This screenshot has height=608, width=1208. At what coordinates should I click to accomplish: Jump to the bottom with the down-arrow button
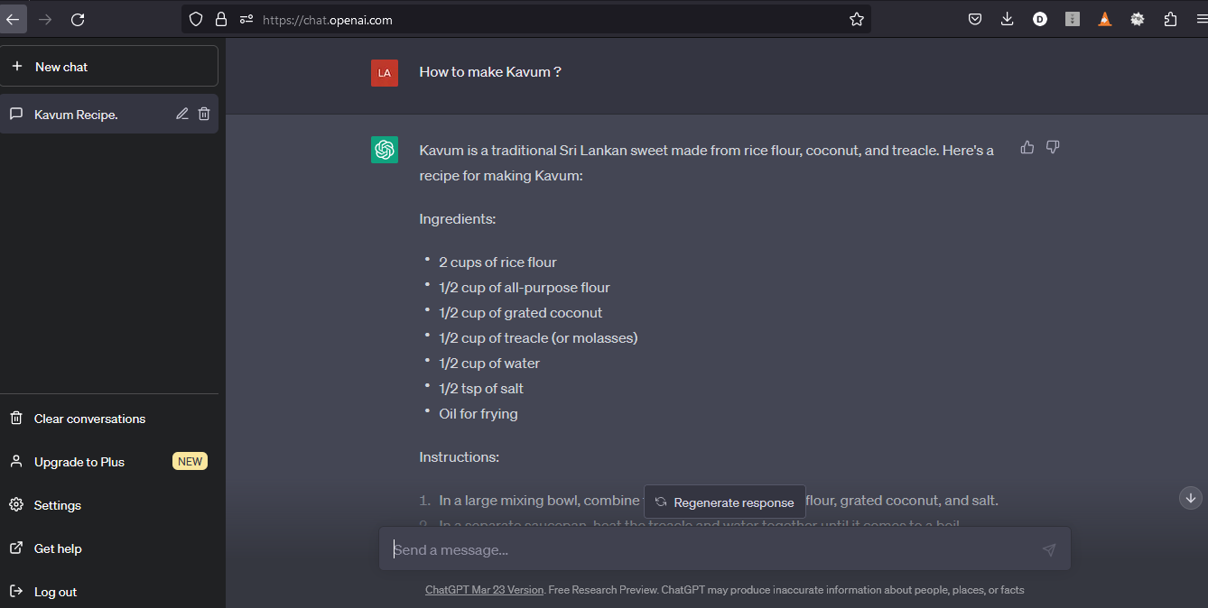(x=1191, y=498)
